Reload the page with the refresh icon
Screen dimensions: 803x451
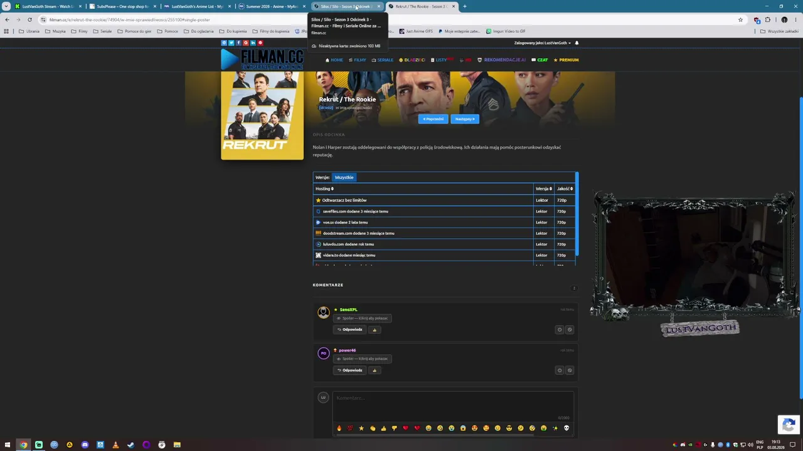tap(29, 19)
